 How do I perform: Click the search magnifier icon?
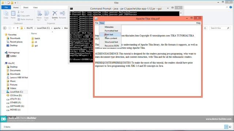[228, 28]
